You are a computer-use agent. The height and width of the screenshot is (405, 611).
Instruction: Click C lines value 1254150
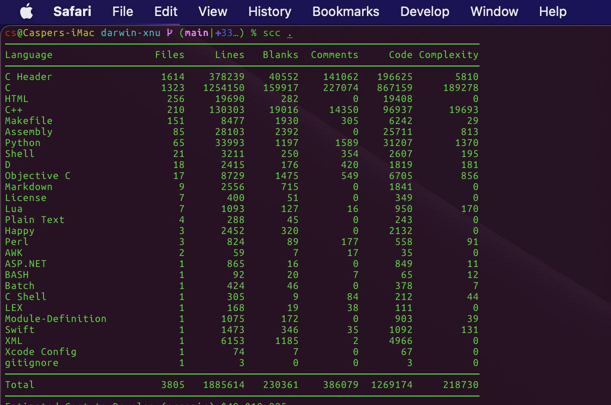[x=223, y=88]
